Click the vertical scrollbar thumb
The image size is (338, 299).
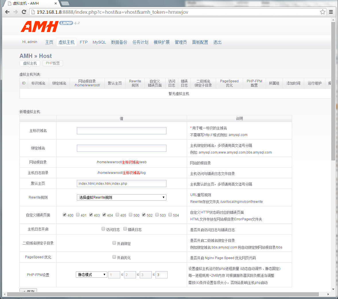[x=333, y=91]
